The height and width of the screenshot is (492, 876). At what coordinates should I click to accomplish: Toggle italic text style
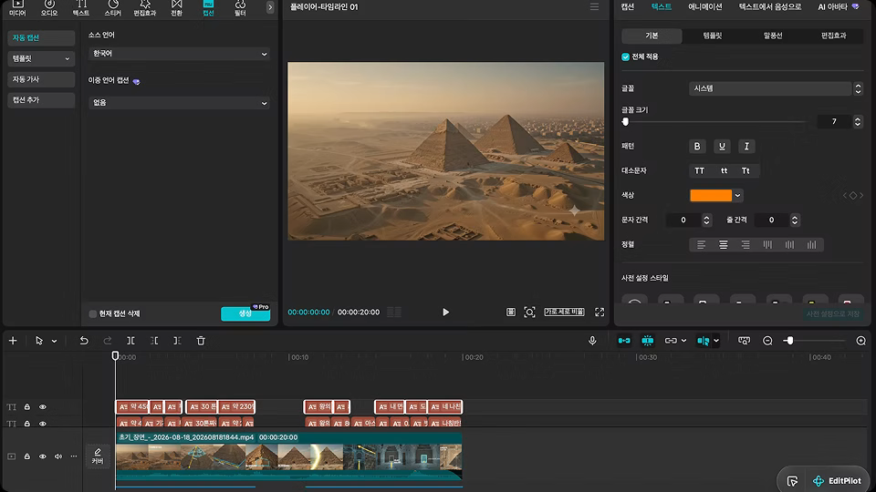pyautogui.click(x=746, y=146)
